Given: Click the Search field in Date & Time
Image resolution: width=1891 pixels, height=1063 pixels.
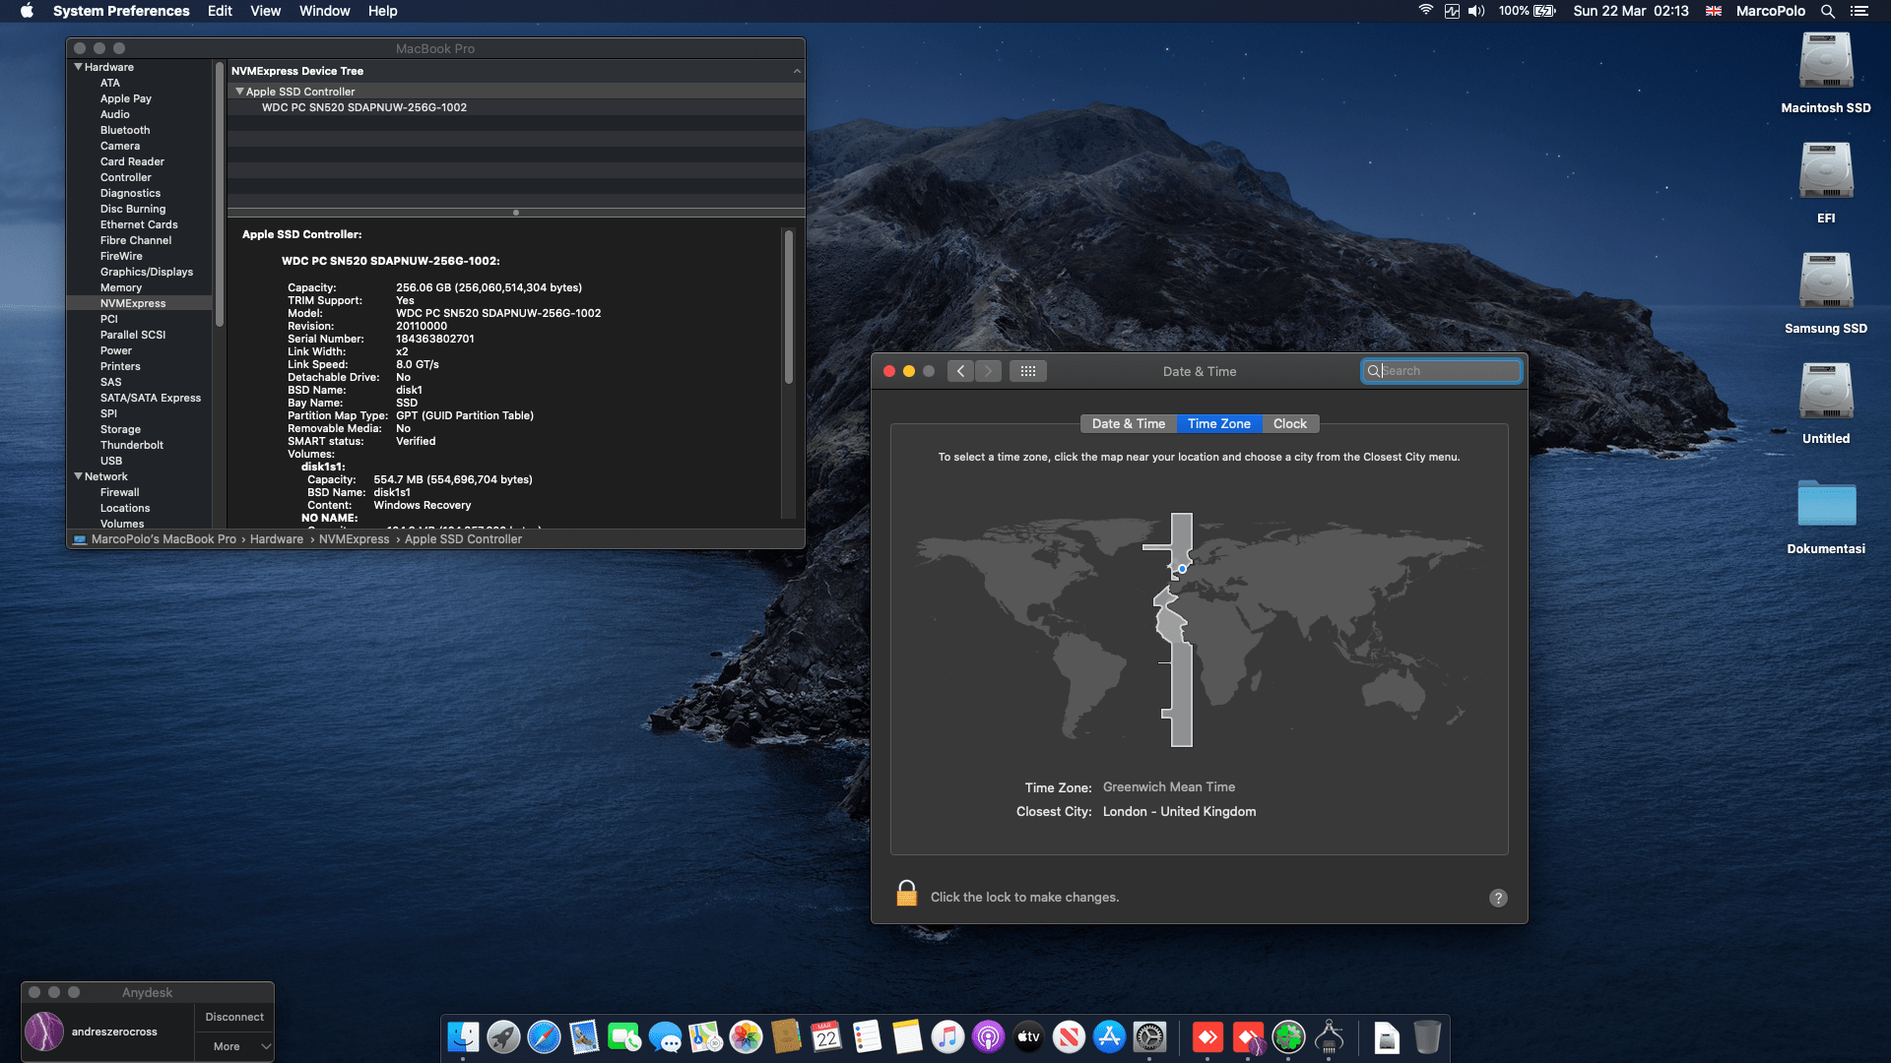Looking at the screenshot, I should [1442, 371].
